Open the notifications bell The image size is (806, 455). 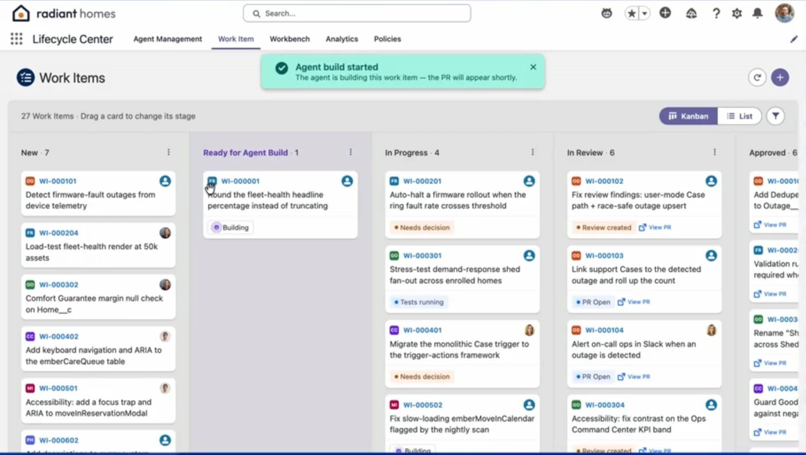pos(758,13)
